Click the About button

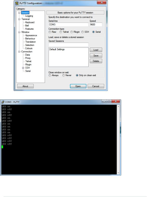[25, 86]
